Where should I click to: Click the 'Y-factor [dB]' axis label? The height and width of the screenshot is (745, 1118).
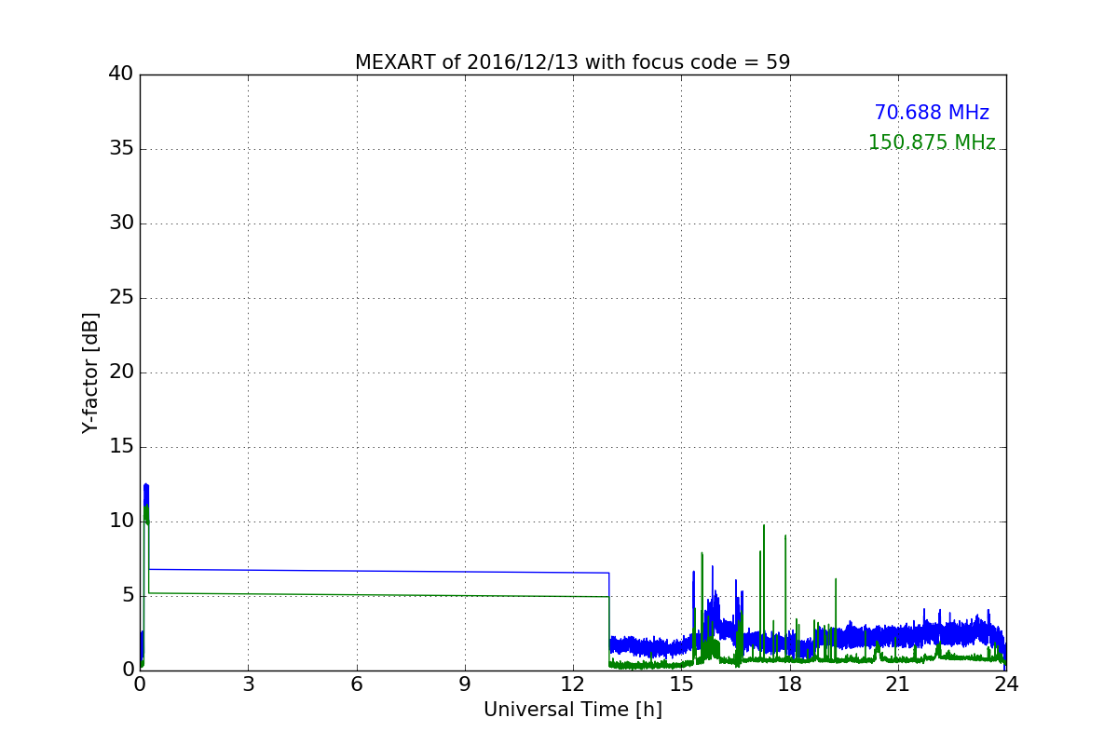[90, 372]
